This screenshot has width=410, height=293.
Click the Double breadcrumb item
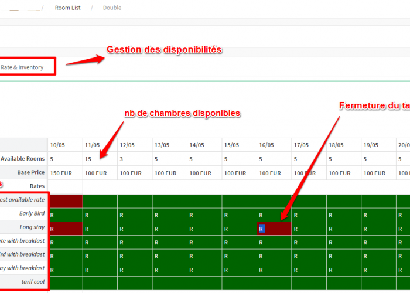coord(112,8)
